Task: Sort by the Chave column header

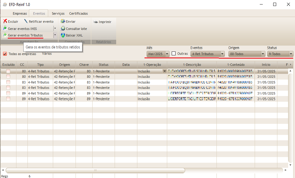Action: pos(84,65)
